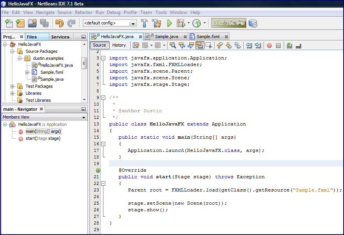Create a new file
This screenshot has width=344, height=235.
(8, 23)
